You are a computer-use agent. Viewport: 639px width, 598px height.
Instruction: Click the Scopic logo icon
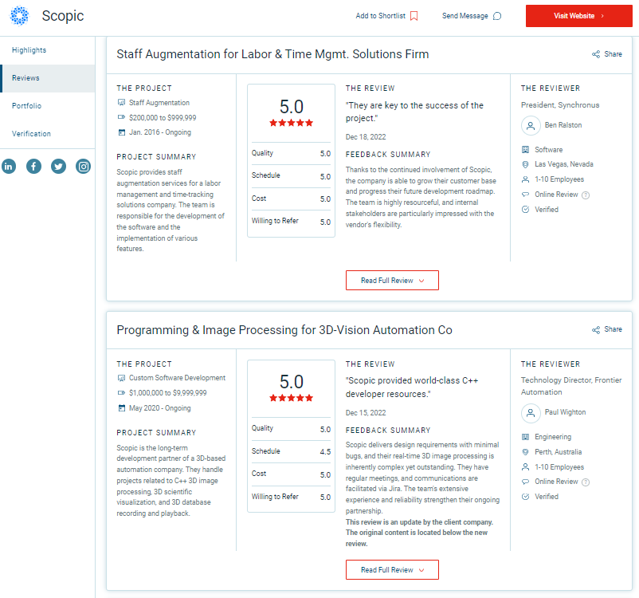pos(19,16)
